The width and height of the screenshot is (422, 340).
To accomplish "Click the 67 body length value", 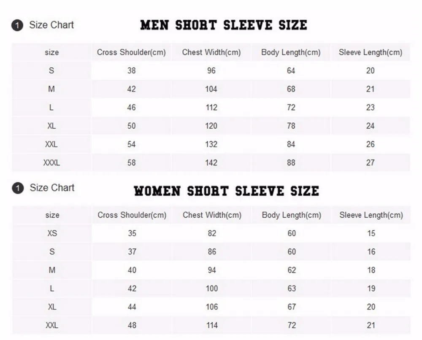I will (x=292, y=307).
